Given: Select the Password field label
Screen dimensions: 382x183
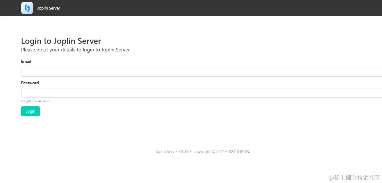Looking at the screenshot, I should click(x=30, y=83).
